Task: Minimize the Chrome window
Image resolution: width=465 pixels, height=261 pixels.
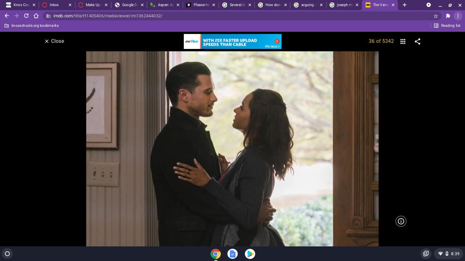Action: pyautogui.click(x=440, y=5)
